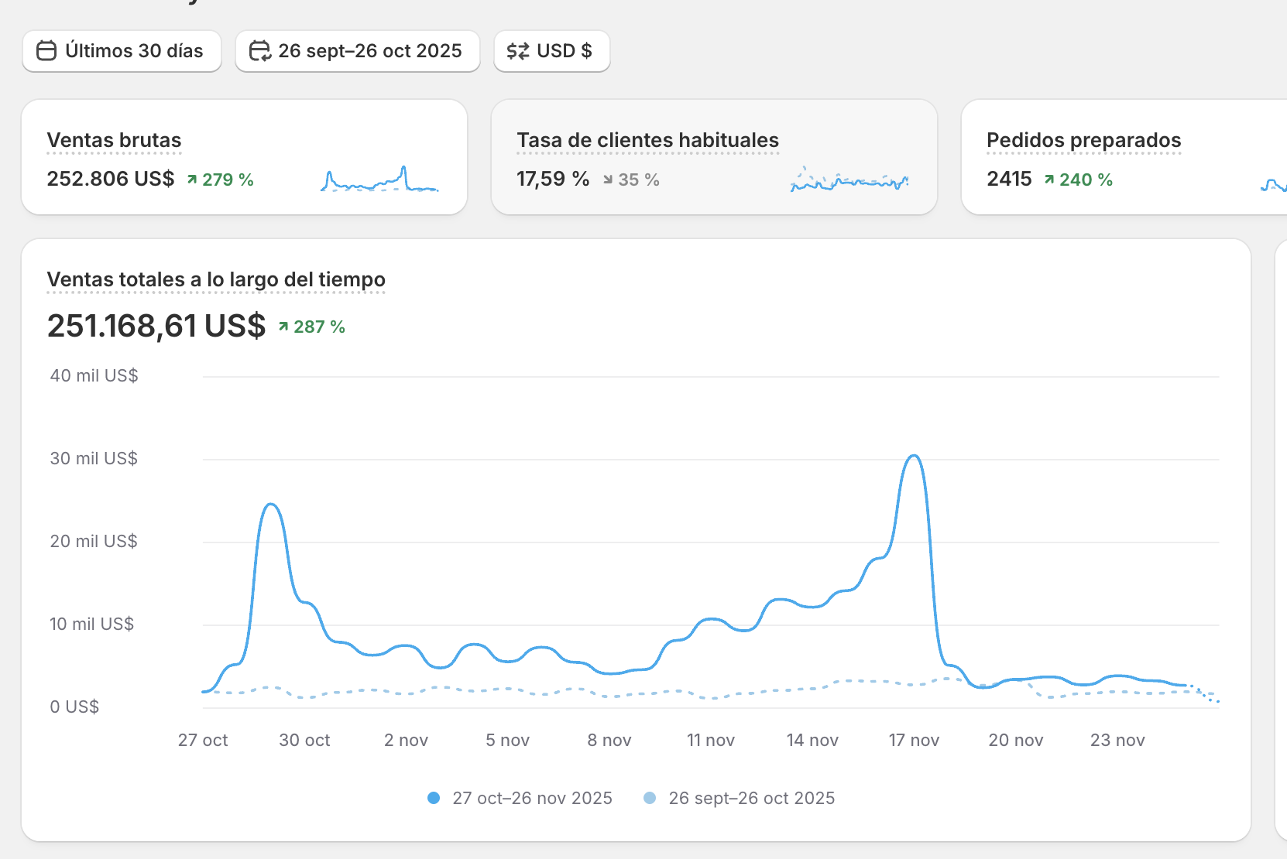Image resolution: width=1287 pixels, height=859 pixels.
Task: Click the calendar icon beside Últimos 30 días
Action: (x=46, y=51)
